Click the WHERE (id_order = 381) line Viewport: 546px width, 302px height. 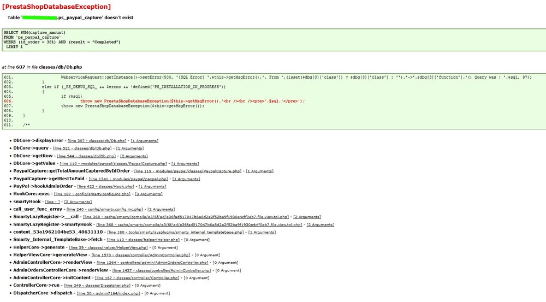click(x=62, y=42)
